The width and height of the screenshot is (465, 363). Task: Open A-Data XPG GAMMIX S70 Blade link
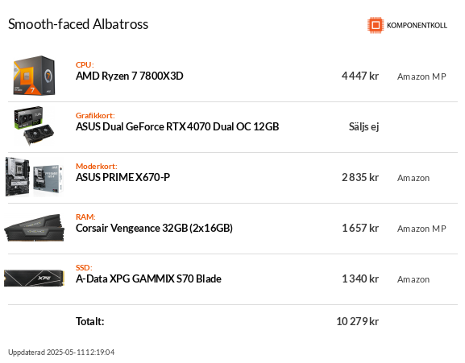pos(148,278)
